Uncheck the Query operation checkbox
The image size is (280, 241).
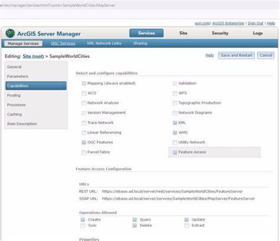(135, 220)
